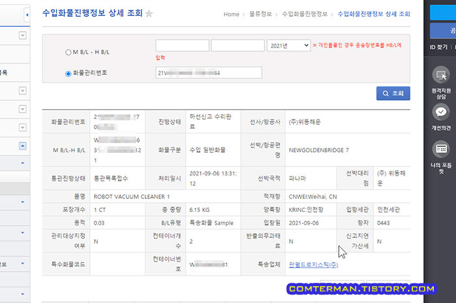This screenshot has height=303, width=456.
Task: Click the 인천세관 customs value
Action: tap(388, 209)
